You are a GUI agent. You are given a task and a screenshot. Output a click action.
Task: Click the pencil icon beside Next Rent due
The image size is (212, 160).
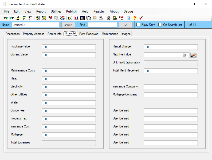coord(193,55)
